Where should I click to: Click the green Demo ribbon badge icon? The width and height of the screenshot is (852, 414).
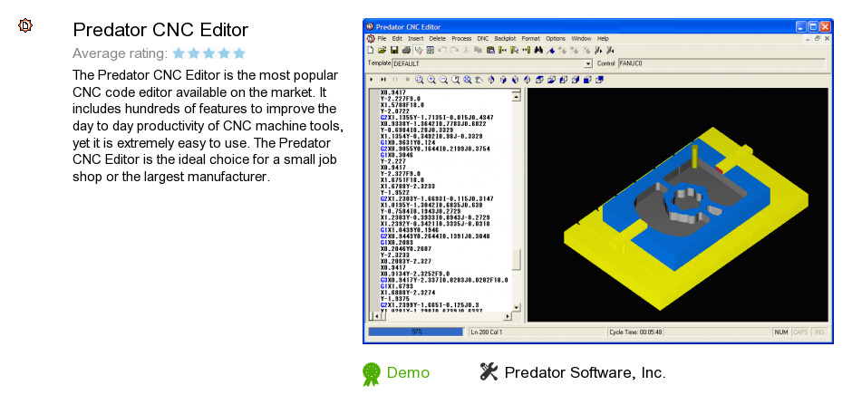371,374
